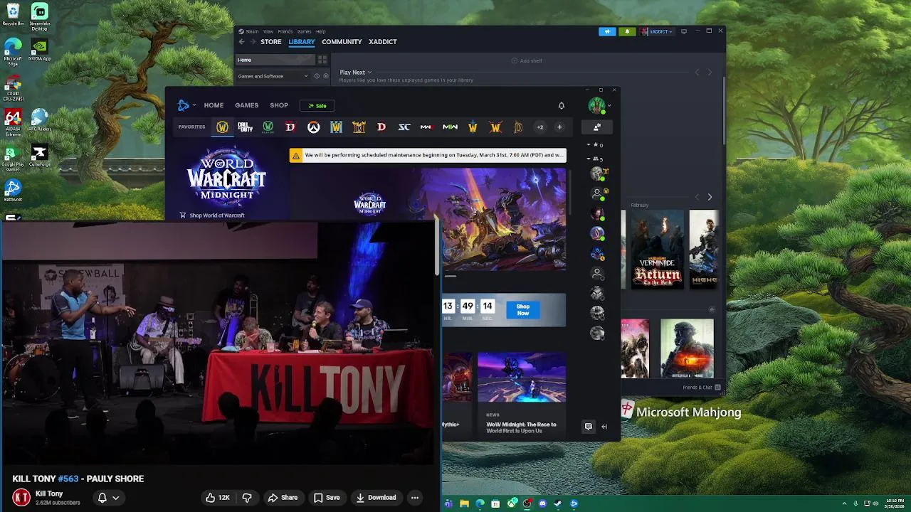Open Steam View menu
The image size is (911, 512).
tap(268, 31)
